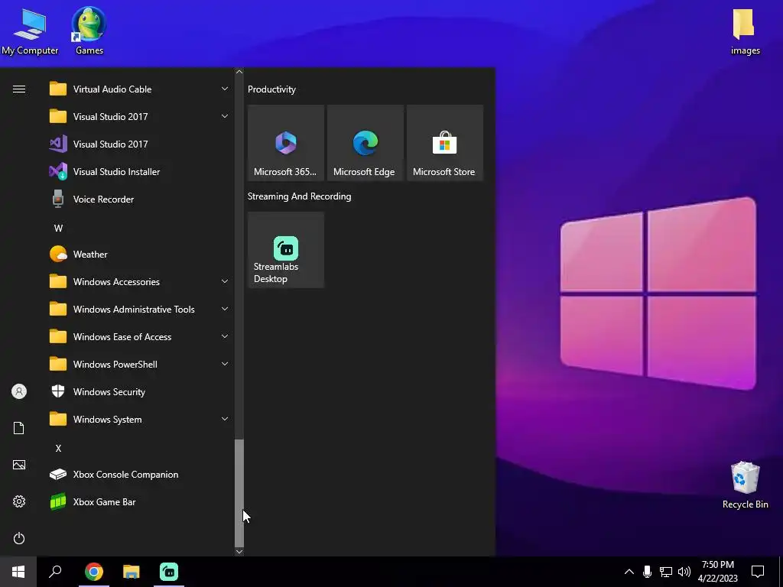Expand the Windows System folder
Image resolution: width=783 pixels, height=587 pixels.
[141, 420]
